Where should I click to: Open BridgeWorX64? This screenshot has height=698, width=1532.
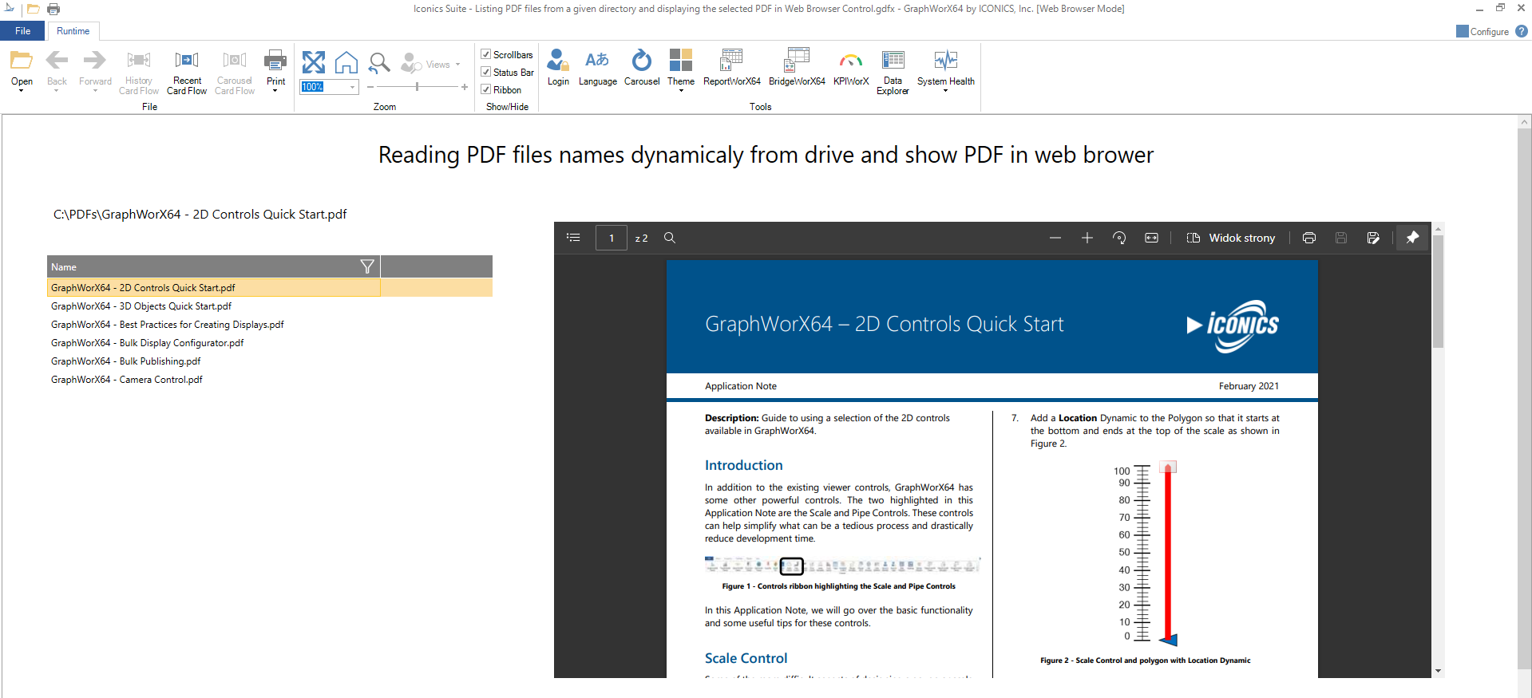click(x=797, y=67)
